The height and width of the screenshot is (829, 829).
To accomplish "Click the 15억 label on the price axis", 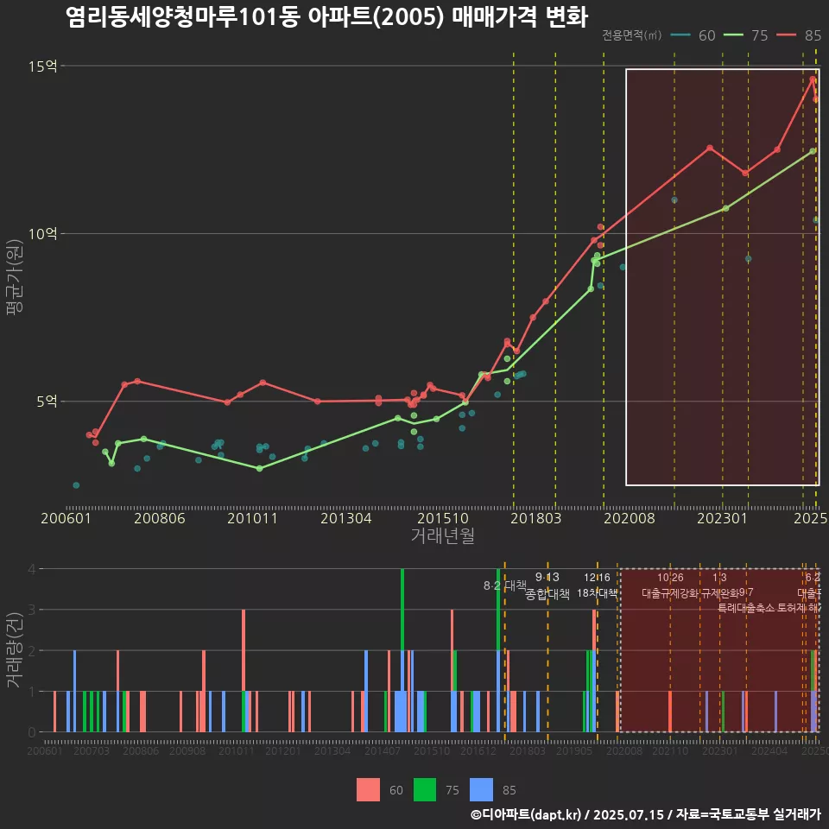I will tap(43, 66).
